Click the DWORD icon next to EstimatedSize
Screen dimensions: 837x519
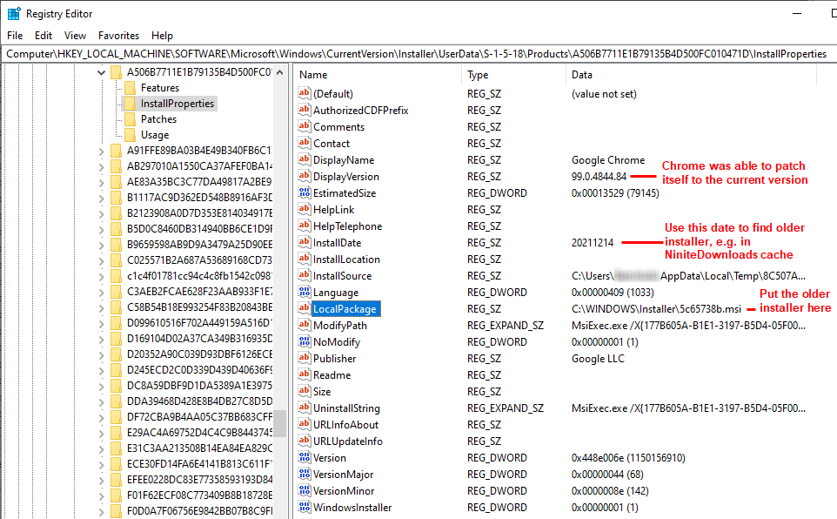tap(305, 192)
